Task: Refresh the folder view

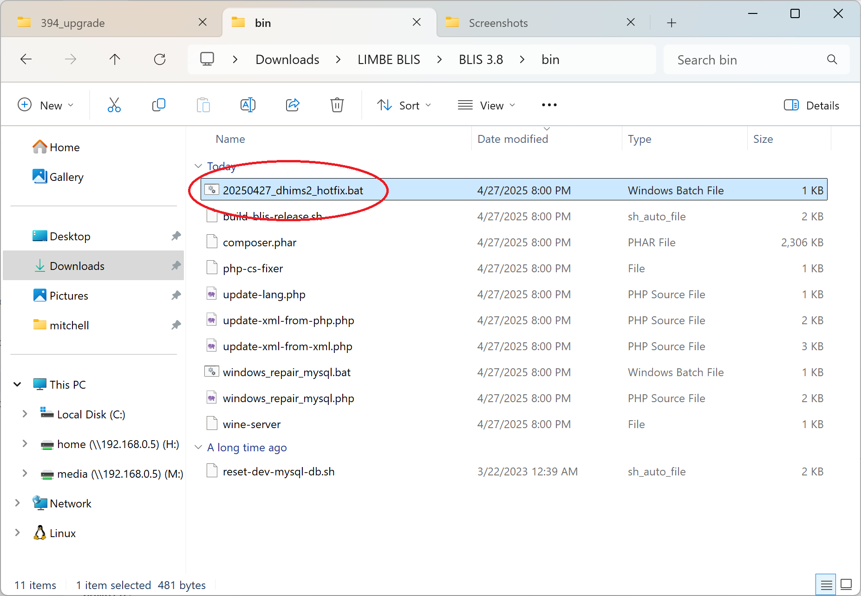Action: pos(160,59)
